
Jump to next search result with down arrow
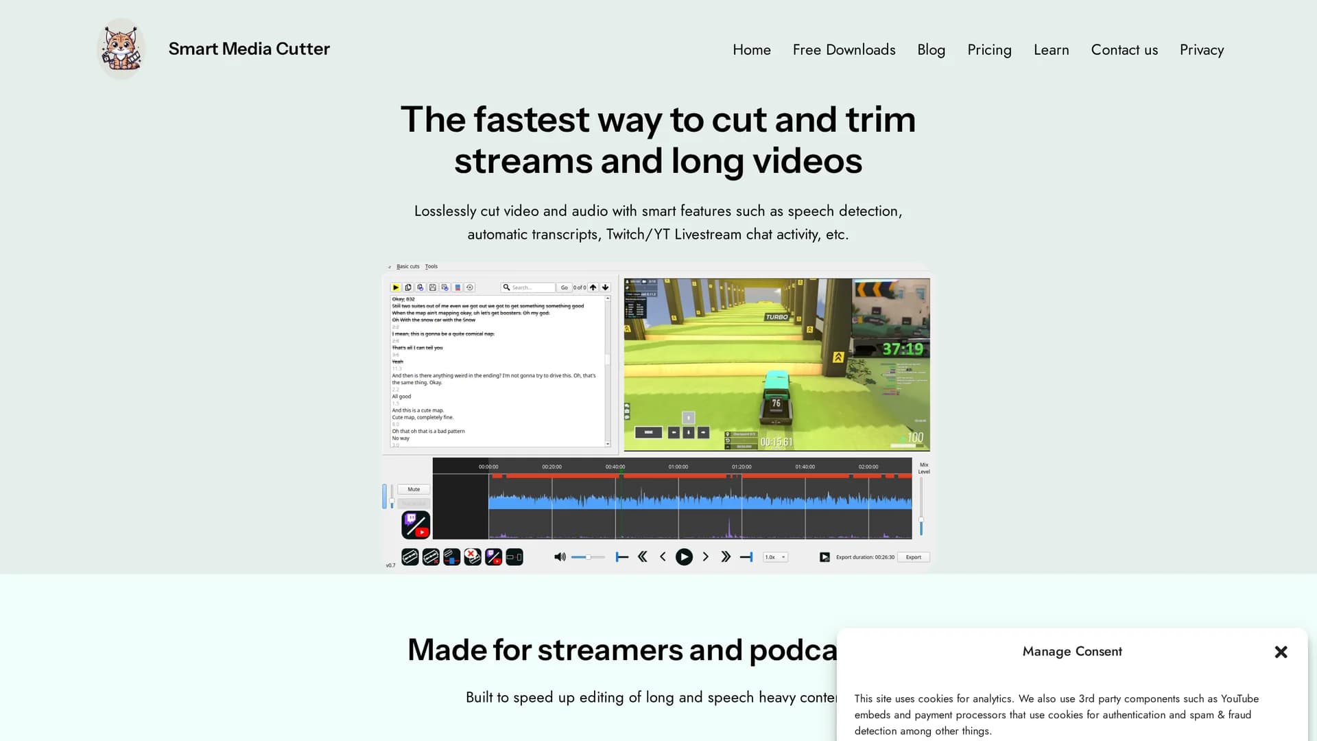click(x=605, y=287)
